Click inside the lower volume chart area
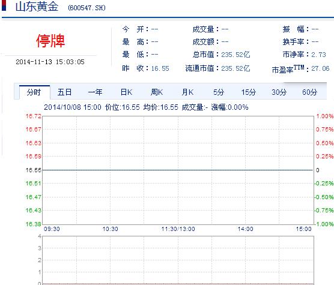This screenshot has width=334, height=285. (178, 260)
